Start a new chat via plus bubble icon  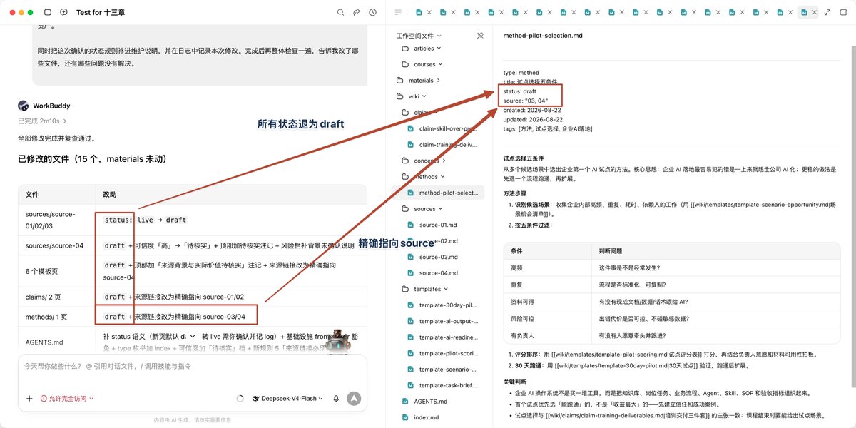[64, 12]
